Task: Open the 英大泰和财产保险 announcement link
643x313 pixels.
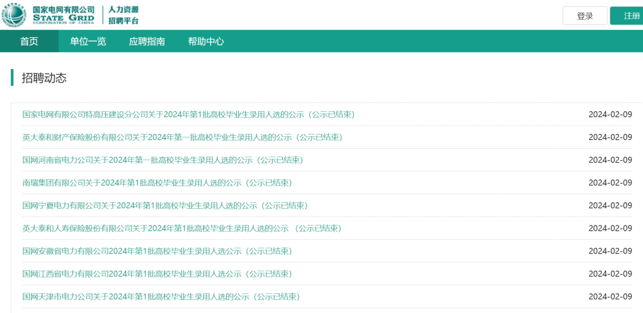Action: [x=182, y=137]
